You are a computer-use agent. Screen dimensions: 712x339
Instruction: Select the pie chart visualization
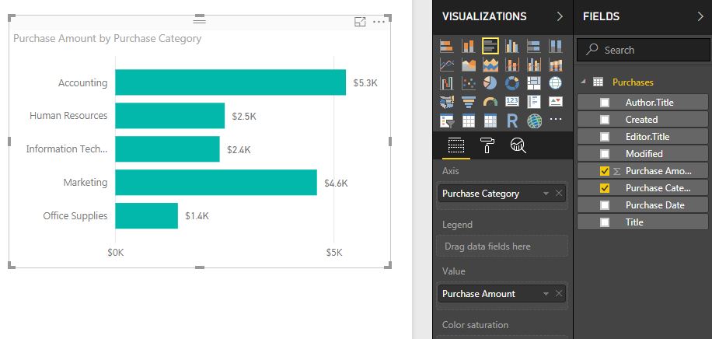click(490, 83)
